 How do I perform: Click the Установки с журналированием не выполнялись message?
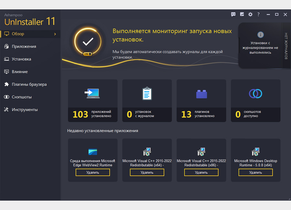pyautogui.click(x=260, y=48)
